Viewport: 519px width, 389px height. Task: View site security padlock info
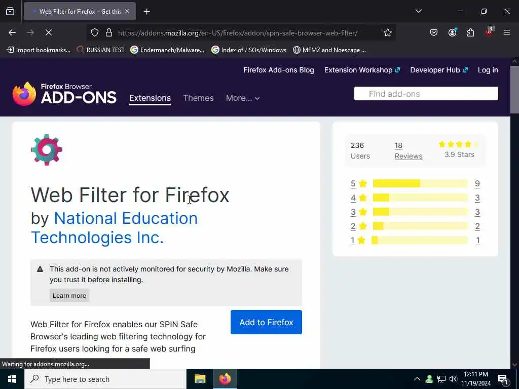109,33
